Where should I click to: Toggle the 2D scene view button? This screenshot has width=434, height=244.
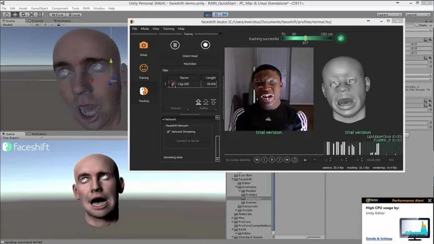tap(37, 24)
